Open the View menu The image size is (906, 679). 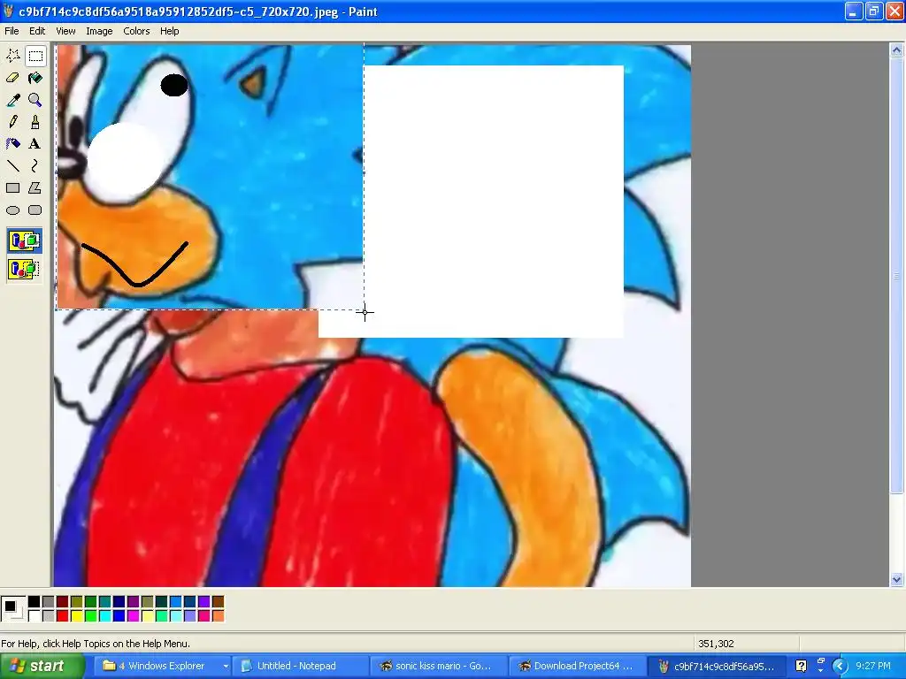65,31
